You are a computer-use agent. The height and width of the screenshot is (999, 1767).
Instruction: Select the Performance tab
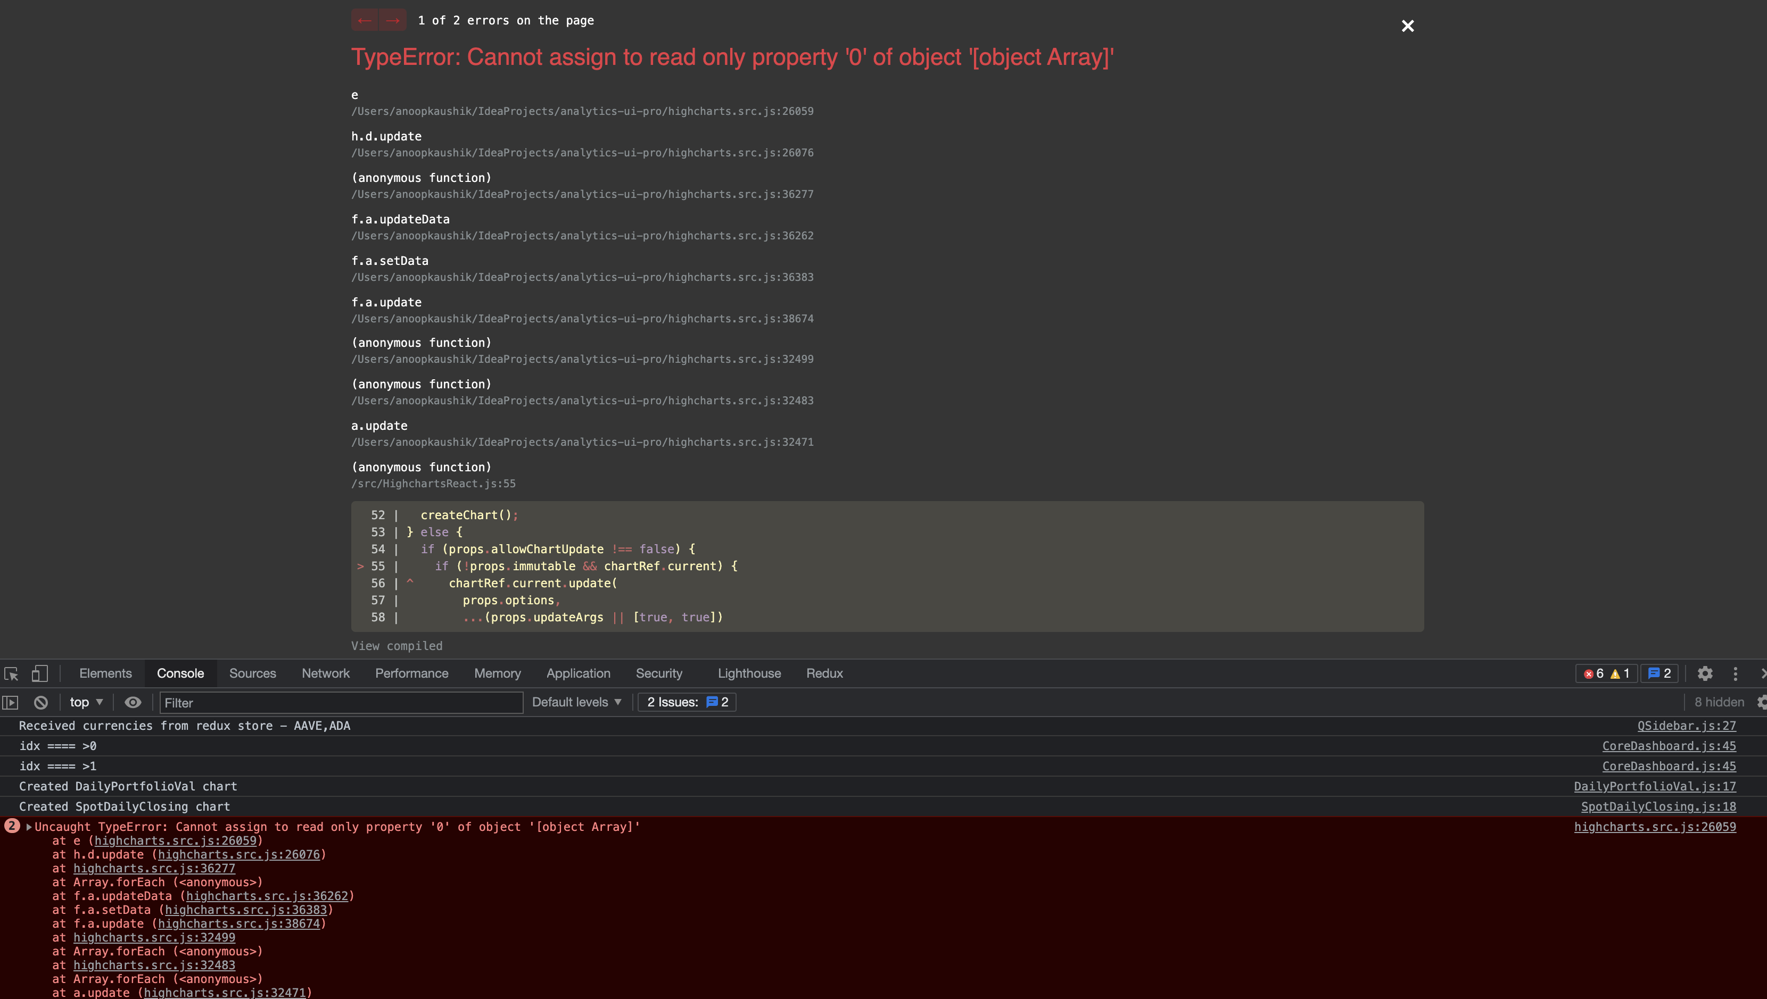[412, 674]
